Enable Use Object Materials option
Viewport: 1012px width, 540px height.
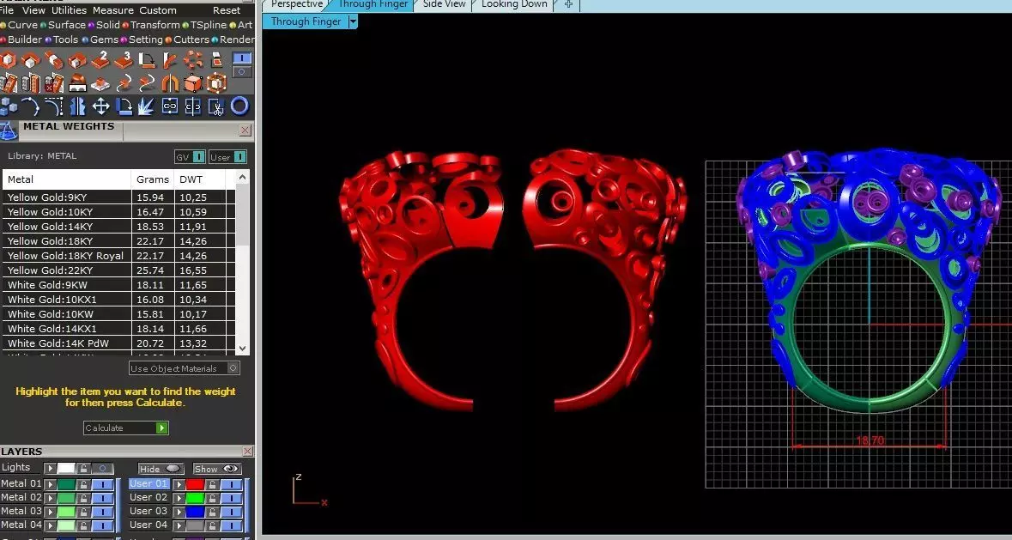[x=233, y=367]
